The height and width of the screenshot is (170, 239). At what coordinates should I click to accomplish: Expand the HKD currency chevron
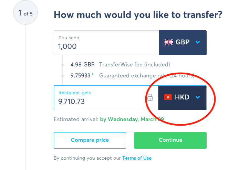click(x=198, y=97)
